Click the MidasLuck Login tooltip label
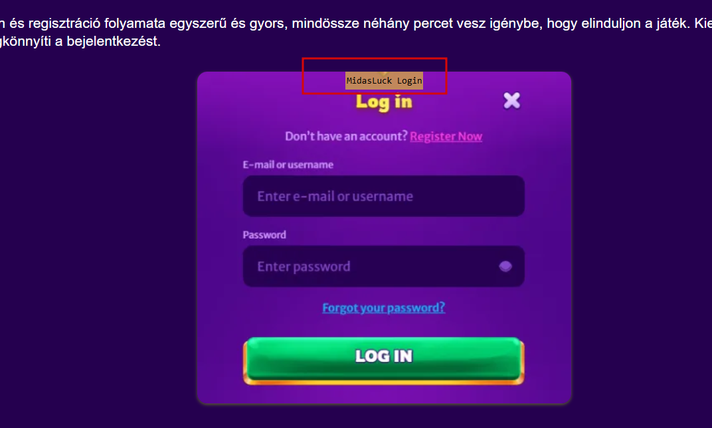712x428 pixels. click(384, 81)
